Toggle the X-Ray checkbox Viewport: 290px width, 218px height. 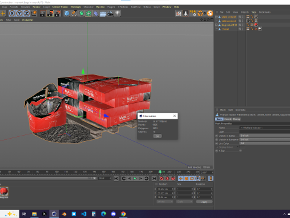point(240,151)
